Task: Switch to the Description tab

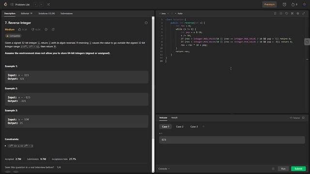Action: [x=10, y=14]
